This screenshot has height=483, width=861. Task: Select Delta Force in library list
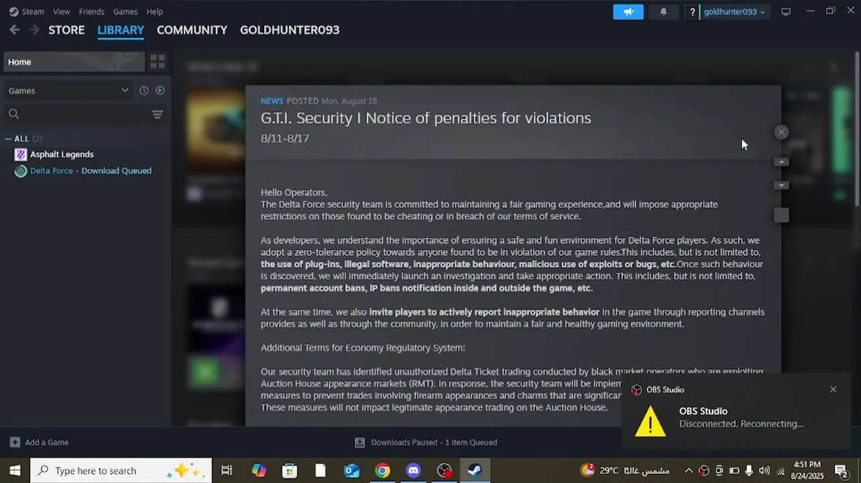point(91,170)
